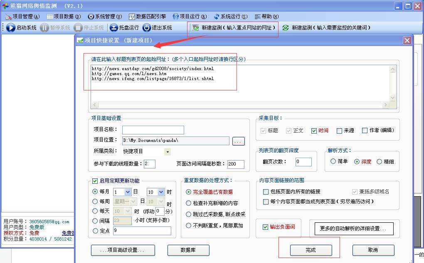
Task: Click the 项目快捷设置 dialog title icon
Action: 80,41
